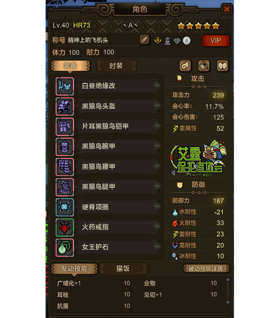280x318 pixels.
Task: Open the winged feather icon button
Action: tap(185, 66)
